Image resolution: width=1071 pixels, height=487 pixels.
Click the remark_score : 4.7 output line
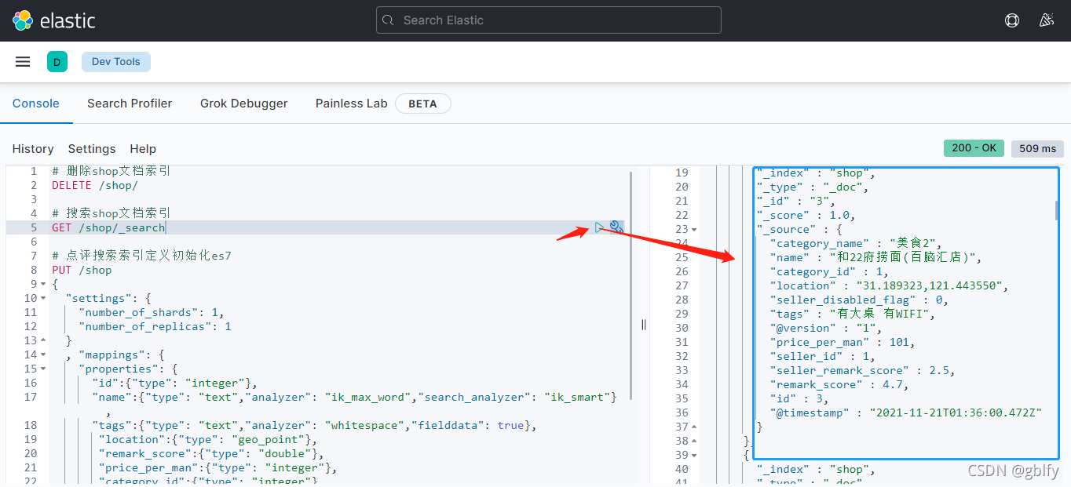coord(839,384)
